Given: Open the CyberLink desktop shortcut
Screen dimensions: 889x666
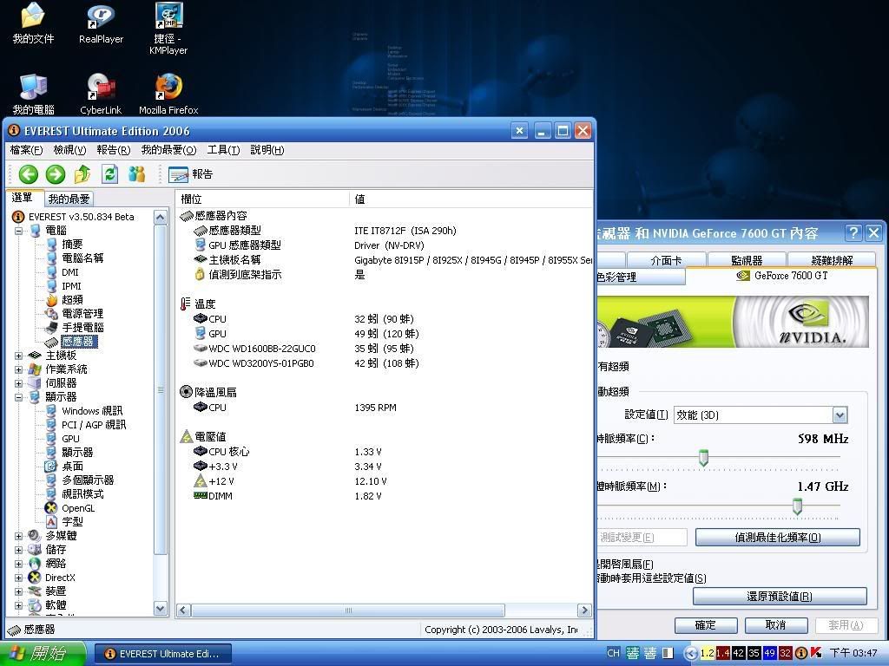Looking at the screenshot, I should (101, 94).
